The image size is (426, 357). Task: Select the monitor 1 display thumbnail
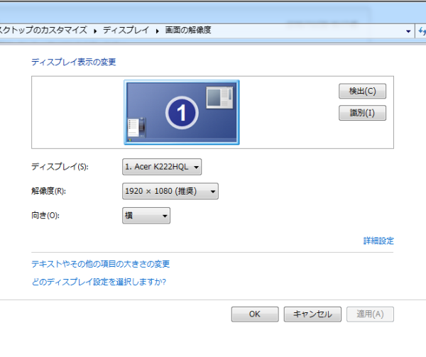tap(182, 112)
